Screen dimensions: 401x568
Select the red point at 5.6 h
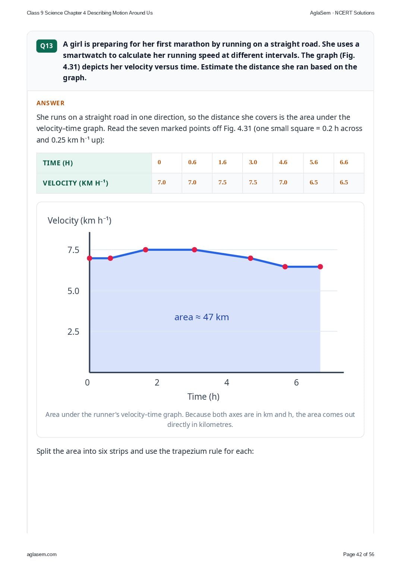pos(285,267)
